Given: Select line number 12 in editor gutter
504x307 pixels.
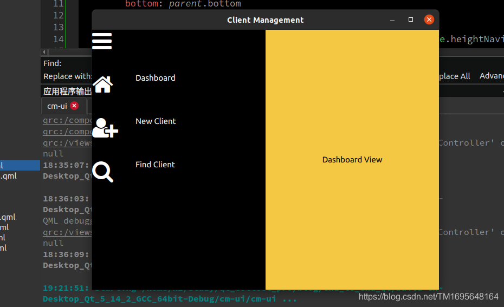Looking at the screenshot, I should pos(58,15).
